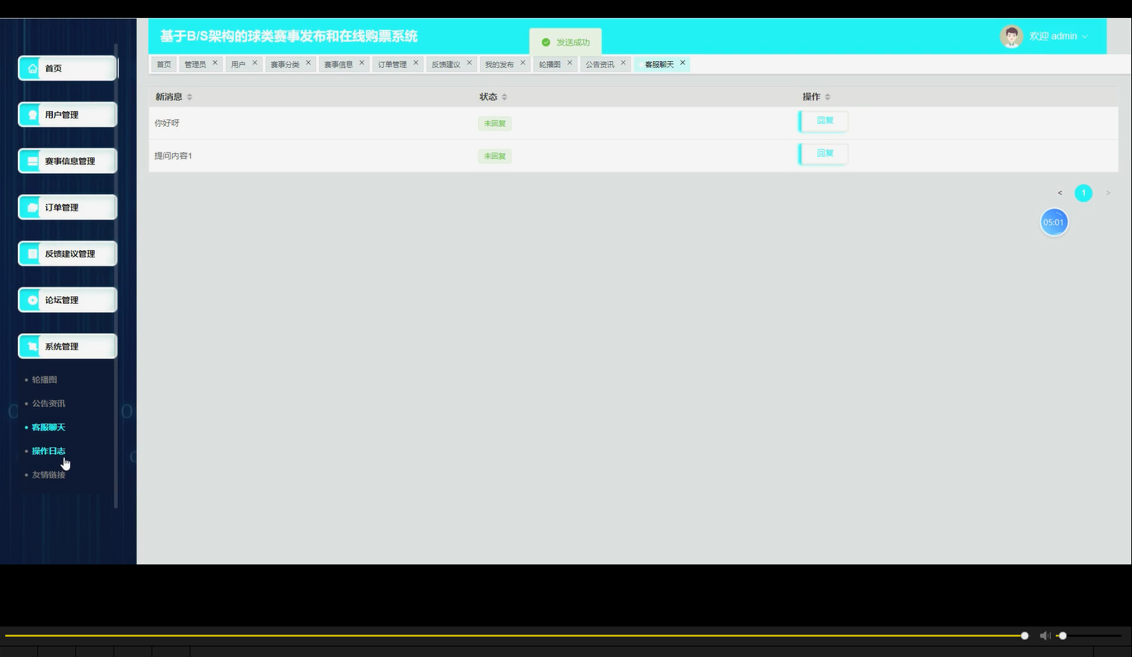1132x657 pixels.
Task: Switch to the 公告资讯 tab
Action: click(600, 65)
